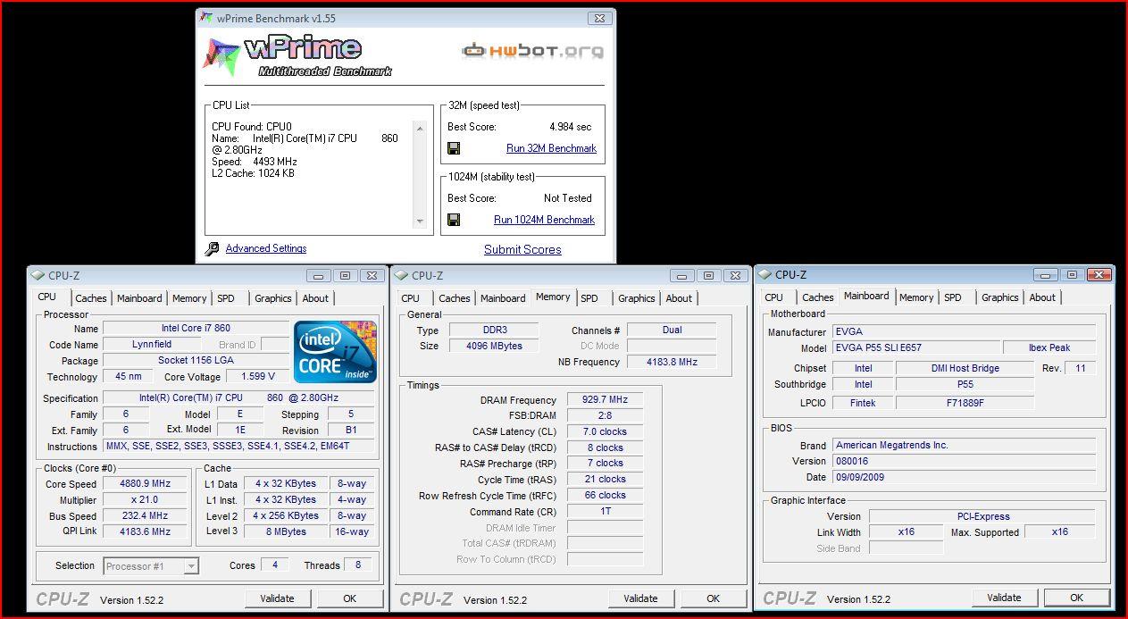Viewport: 1128px width, 619px height.
Task: Click the Command Rate value 1T
Action: pyautogui.click(x=605, y=511)
